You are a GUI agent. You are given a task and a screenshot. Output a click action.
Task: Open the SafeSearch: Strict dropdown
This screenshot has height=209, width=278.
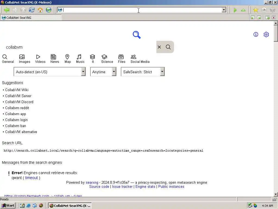tap(143, 72)
